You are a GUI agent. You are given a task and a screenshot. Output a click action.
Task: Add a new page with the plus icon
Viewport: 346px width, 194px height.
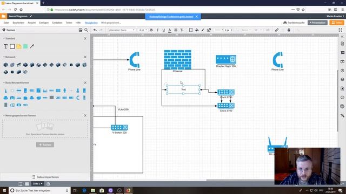(x=48, y=184)
